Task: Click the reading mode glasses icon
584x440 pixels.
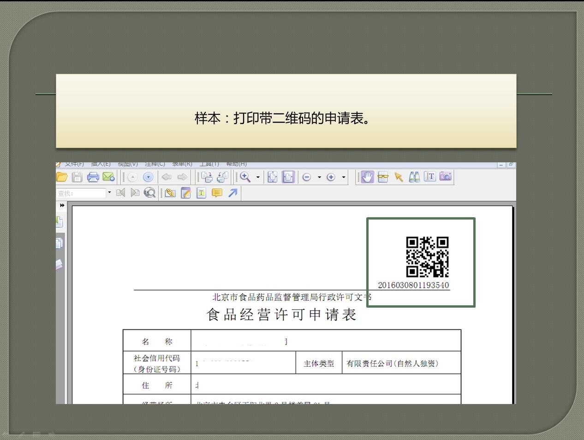Action: click(383, 177)
